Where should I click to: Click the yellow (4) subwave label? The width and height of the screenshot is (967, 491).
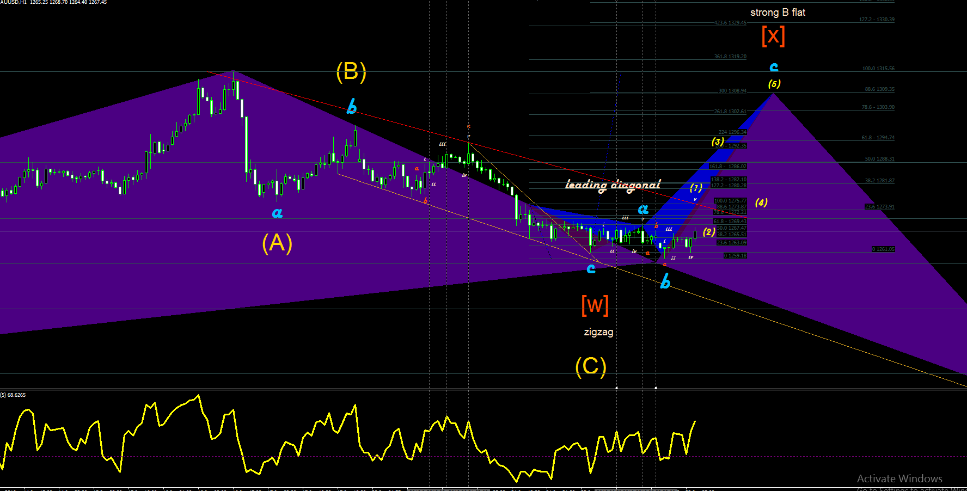(x=761, y=202)
